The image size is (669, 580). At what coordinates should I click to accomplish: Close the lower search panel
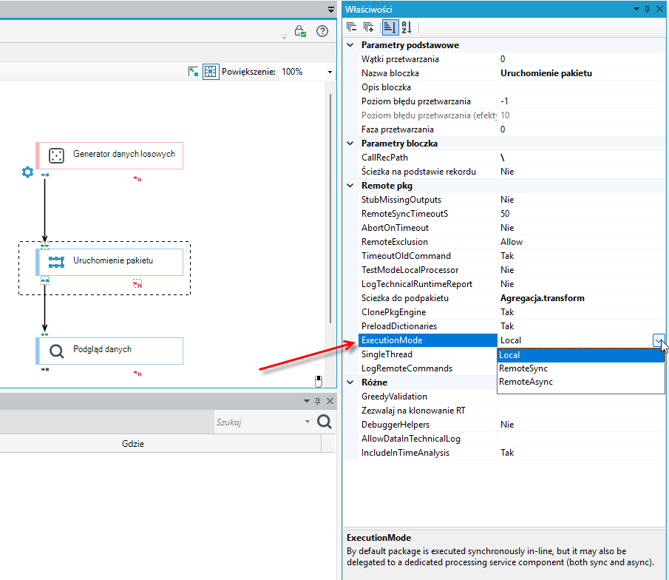coord(330,401)
